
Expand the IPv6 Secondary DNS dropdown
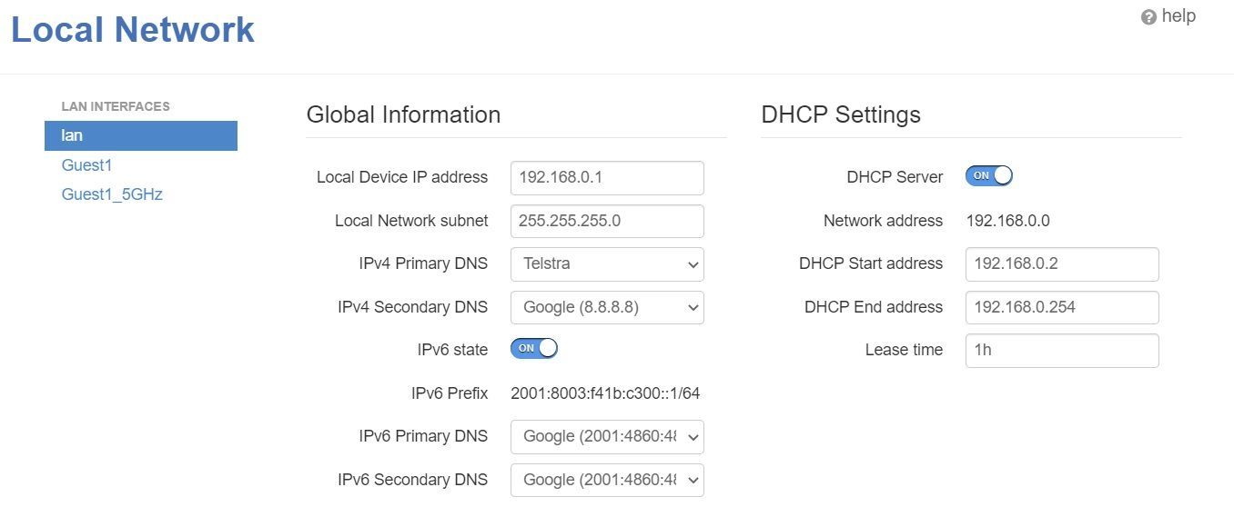pyautogui.click(x=607, y=480)
